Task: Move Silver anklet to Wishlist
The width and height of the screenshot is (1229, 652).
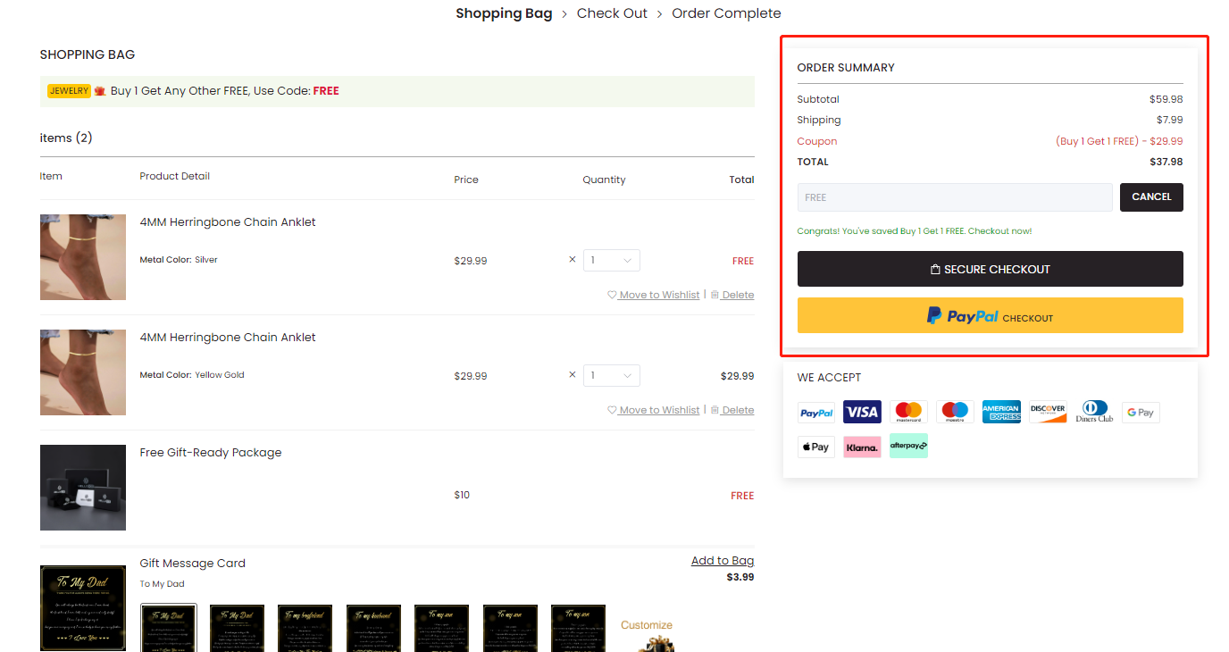Action: coord(654,296)
